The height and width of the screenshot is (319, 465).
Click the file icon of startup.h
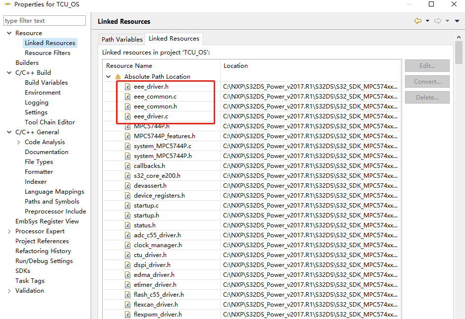tap(127, 215)
